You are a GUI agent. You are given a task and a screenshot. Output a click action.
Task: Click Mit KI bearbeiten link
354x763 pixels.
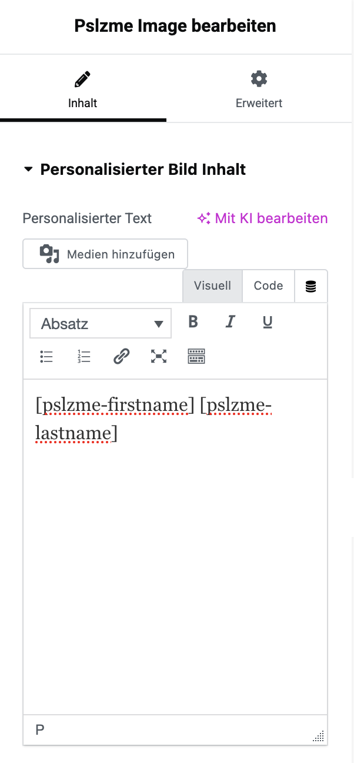(x=262, y=218)
